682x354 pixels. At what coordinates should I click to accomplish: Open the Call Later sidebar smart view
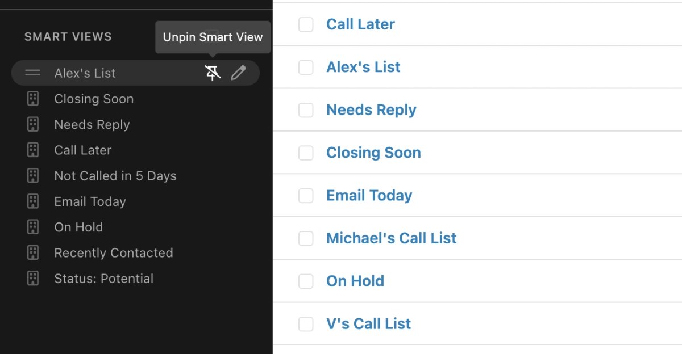83,150
